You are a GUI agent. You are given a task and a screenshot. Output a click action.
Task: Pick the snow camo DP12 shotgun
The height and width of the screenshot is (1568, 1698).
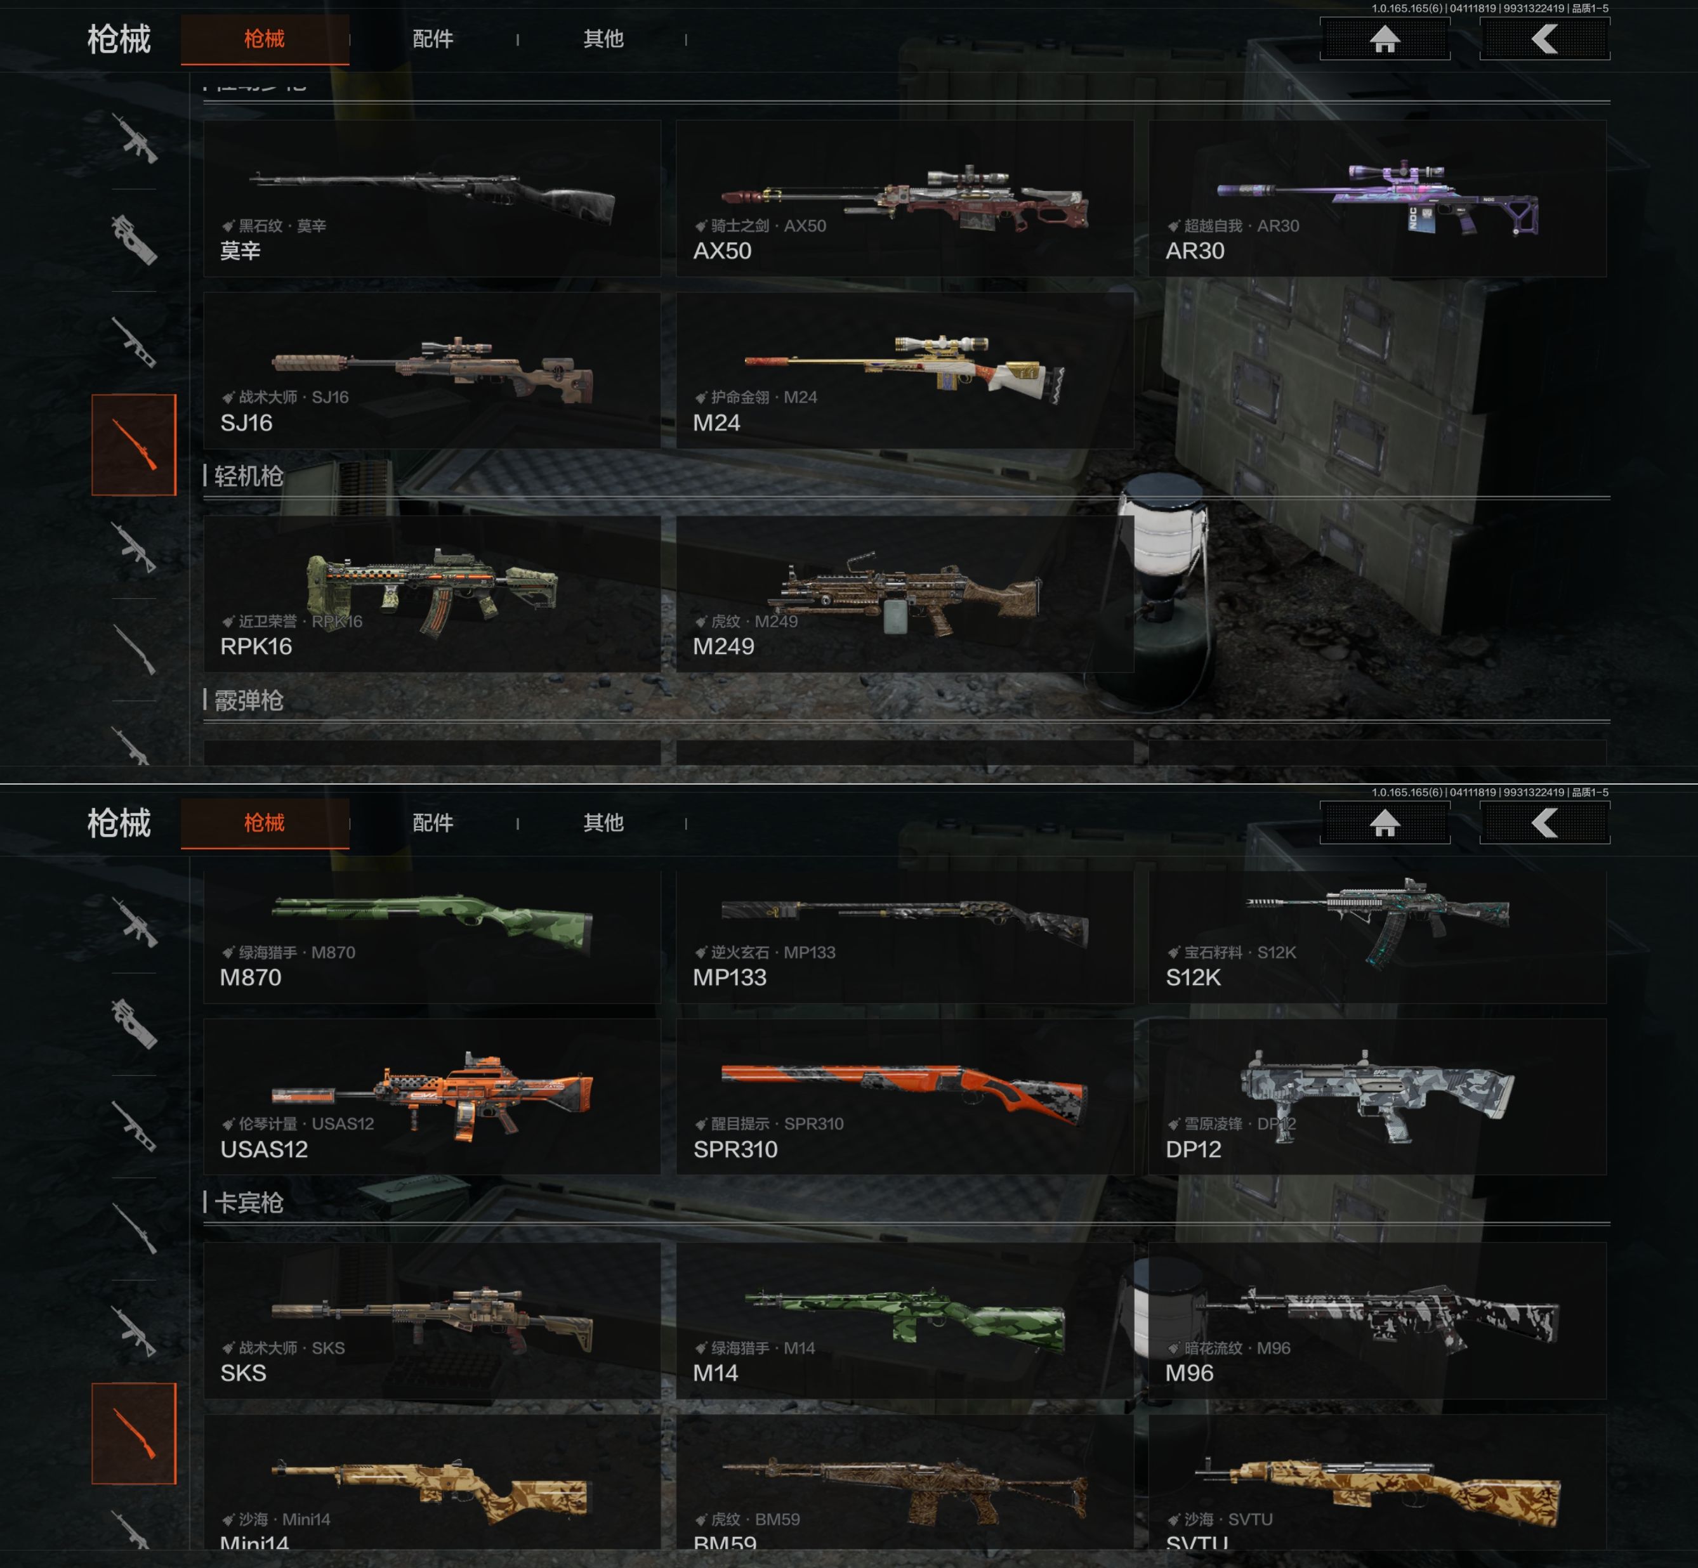point(1377,1096)
